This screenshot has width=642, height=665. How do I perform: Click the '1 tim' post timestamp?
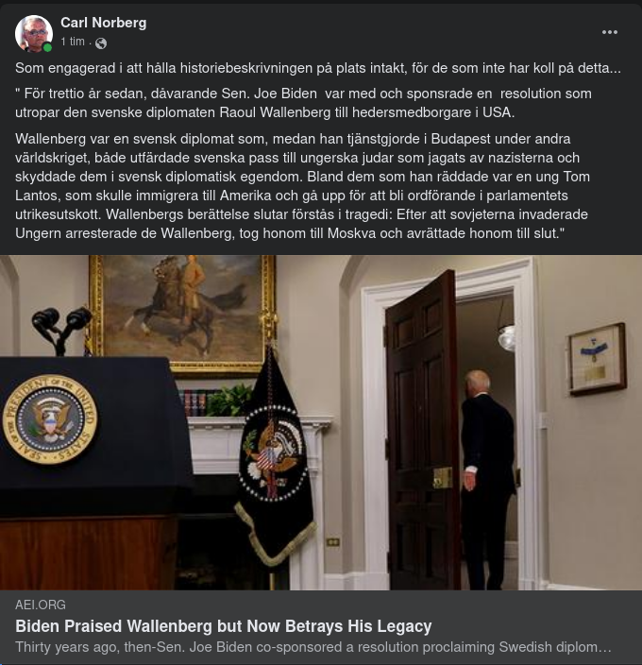(73, 42)
